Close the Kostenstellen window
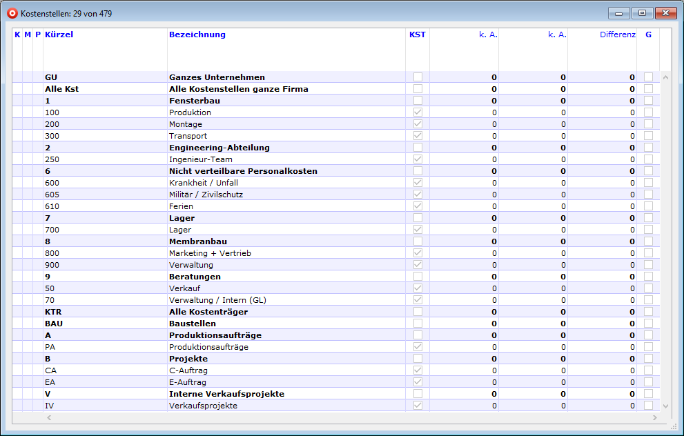This screenshot has height=436, width=684. click(x=665, y=13)
